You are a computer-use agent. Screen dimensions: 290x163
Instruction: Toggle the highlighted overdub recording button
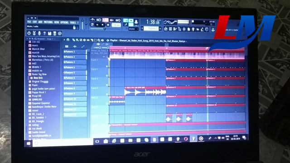coord(106,20)
